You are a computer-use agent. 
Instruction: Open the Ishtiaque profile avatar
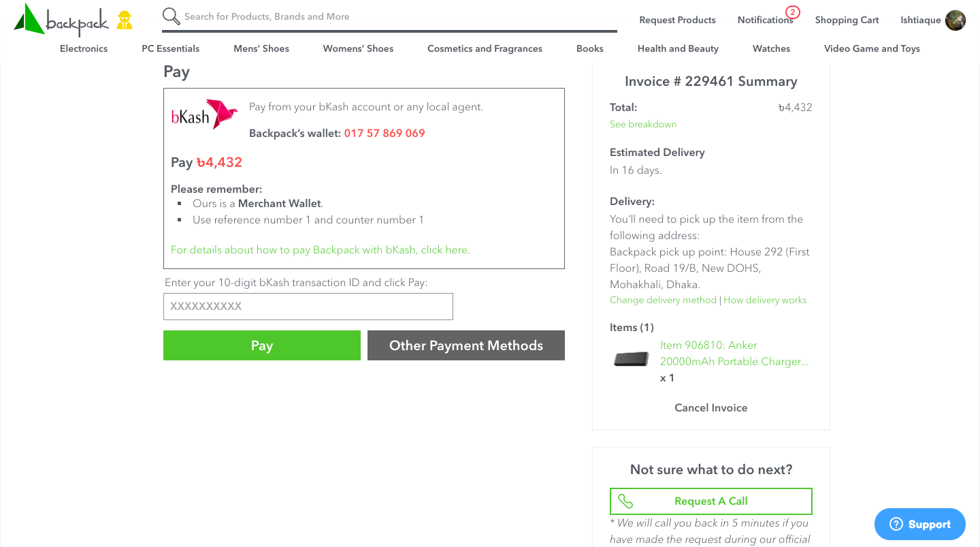click(x=955, y=20)
